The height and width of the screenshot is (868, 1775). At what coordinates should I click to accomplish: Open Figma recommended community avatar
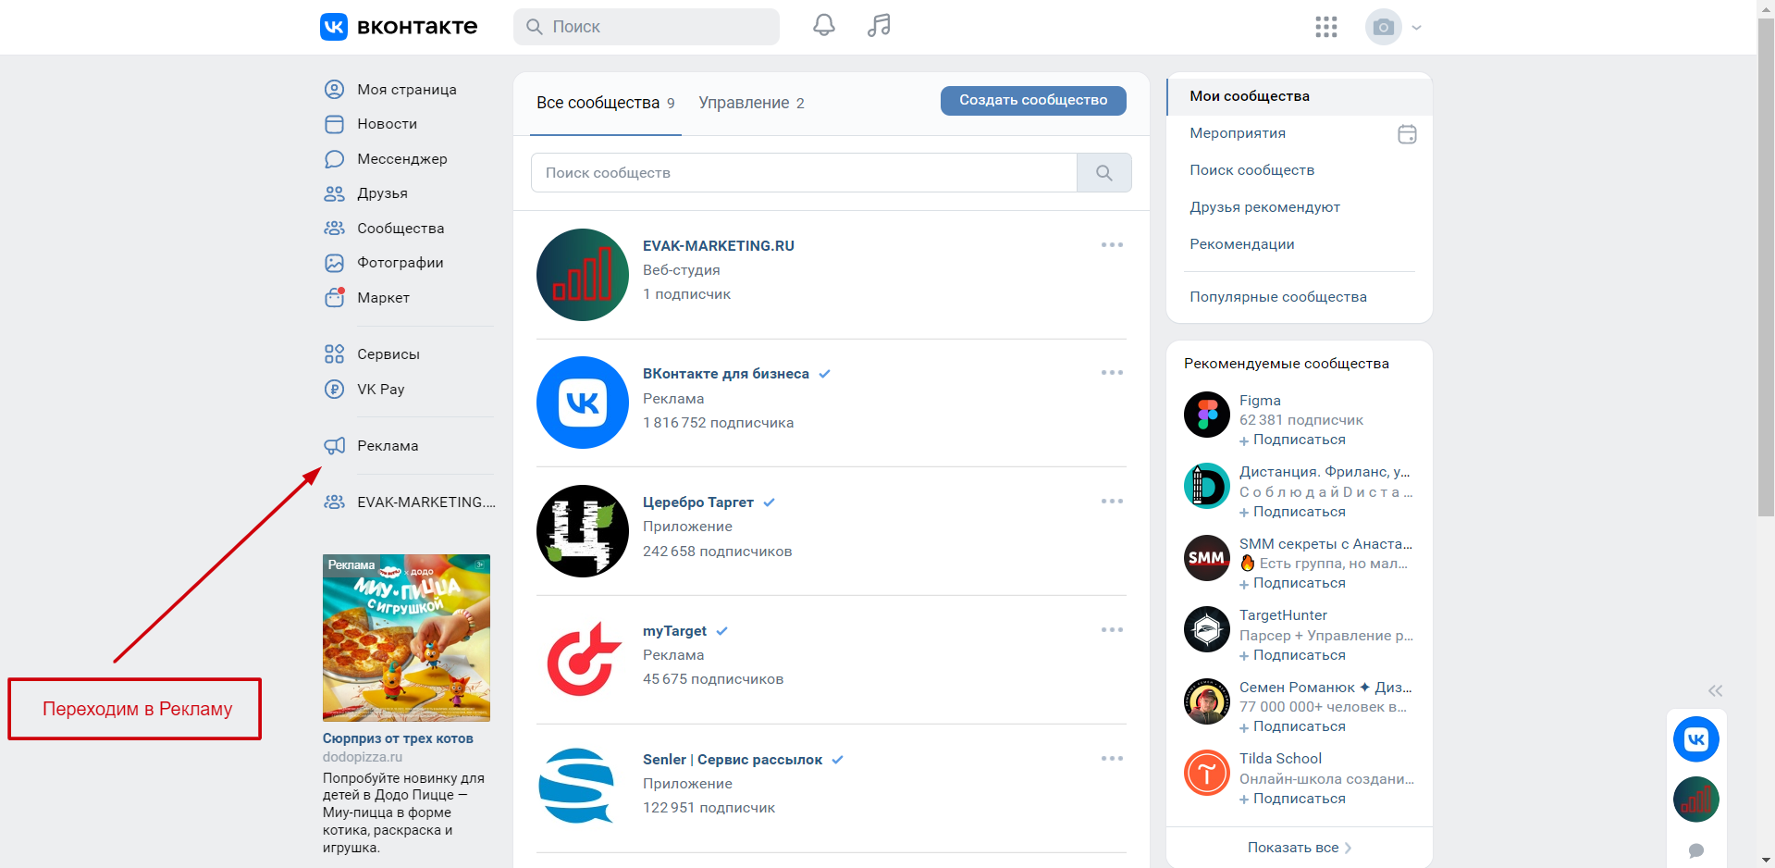pyautogui.click(x=1207, y=415)
